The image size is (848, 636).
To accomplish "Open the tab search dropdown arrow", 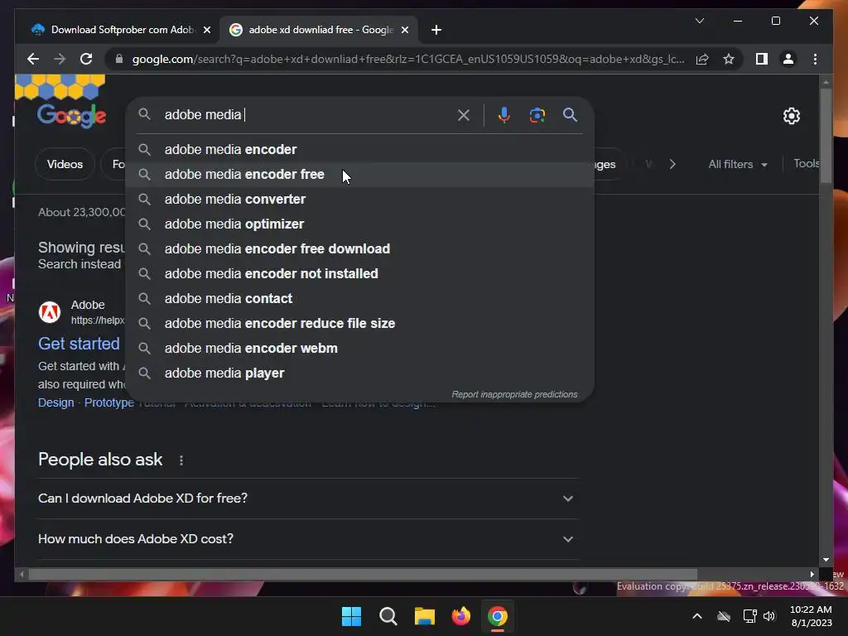I will 699,21.
